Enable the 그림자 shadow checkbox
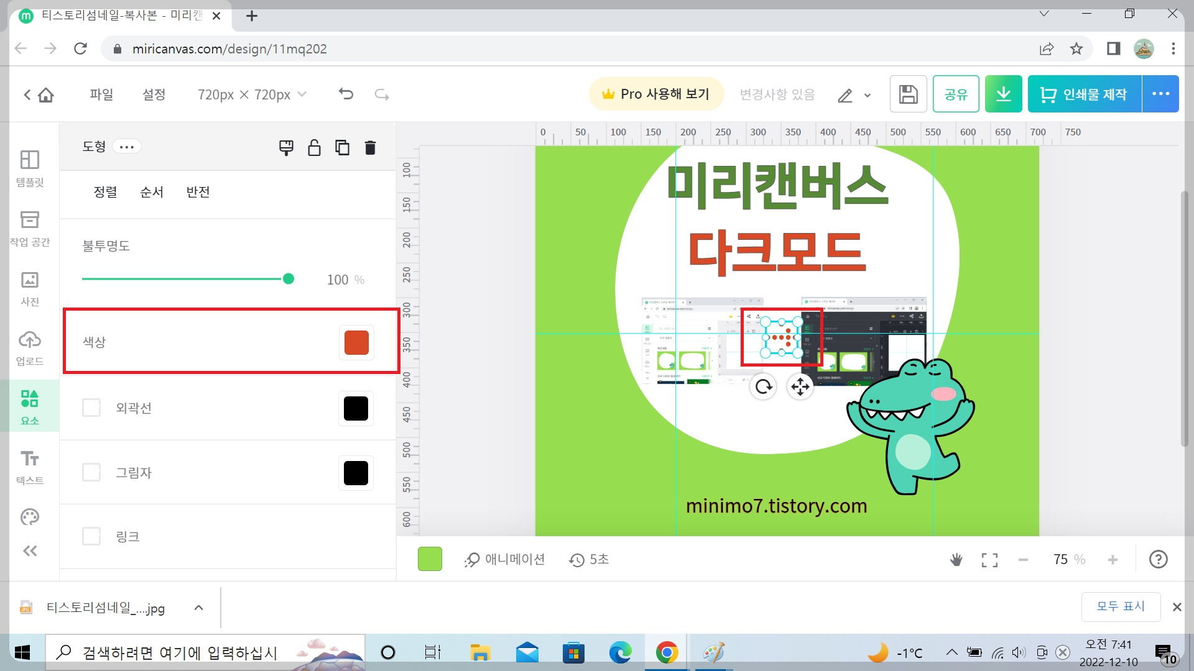This screenshot has width=1194, height=671. 91,472
